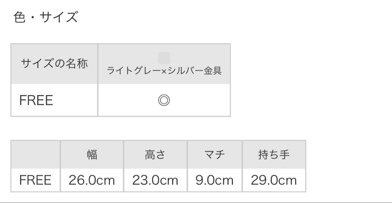Select the 持ち手 column header

(274, 155)
